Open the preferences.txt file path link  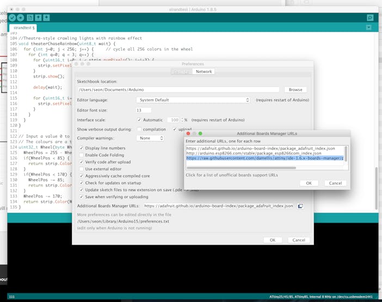pyautogui.click(x=123, y=221)
